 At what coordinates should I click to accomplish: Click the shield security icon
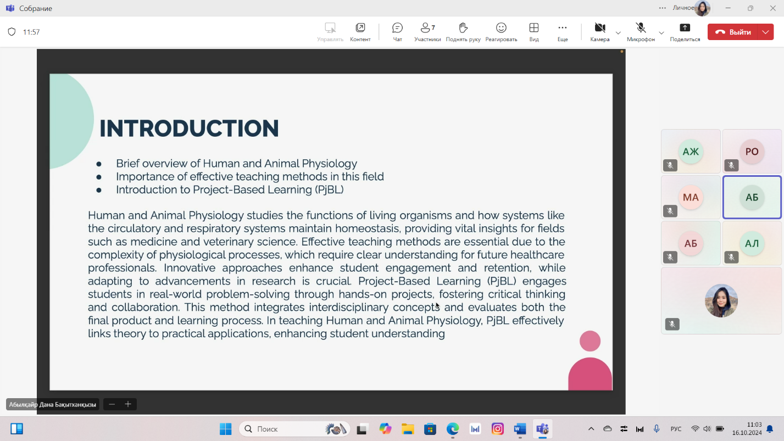point(12,32)
